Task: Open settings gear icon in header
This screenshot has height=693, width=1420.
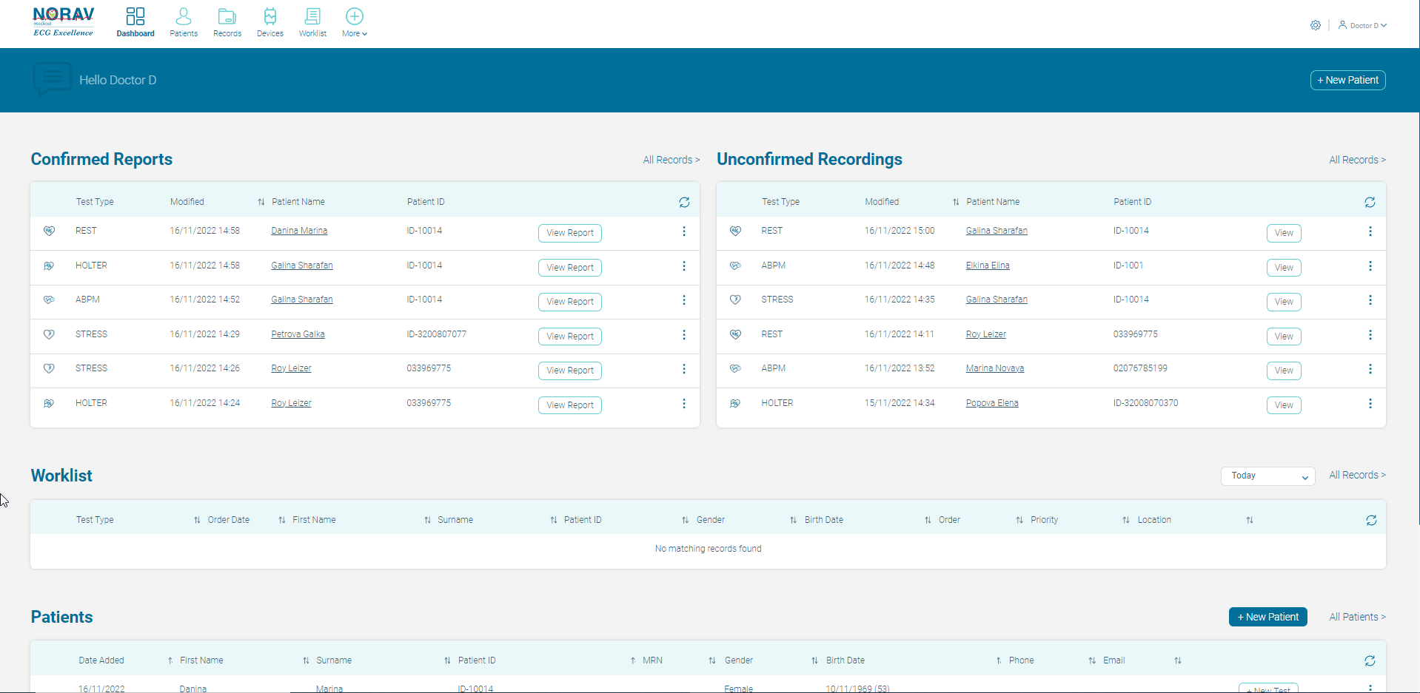Action: pyautogui.click(x=1316, y=25)
